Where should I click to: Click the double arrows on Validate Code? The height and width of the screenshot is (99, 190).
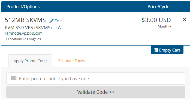111,92
